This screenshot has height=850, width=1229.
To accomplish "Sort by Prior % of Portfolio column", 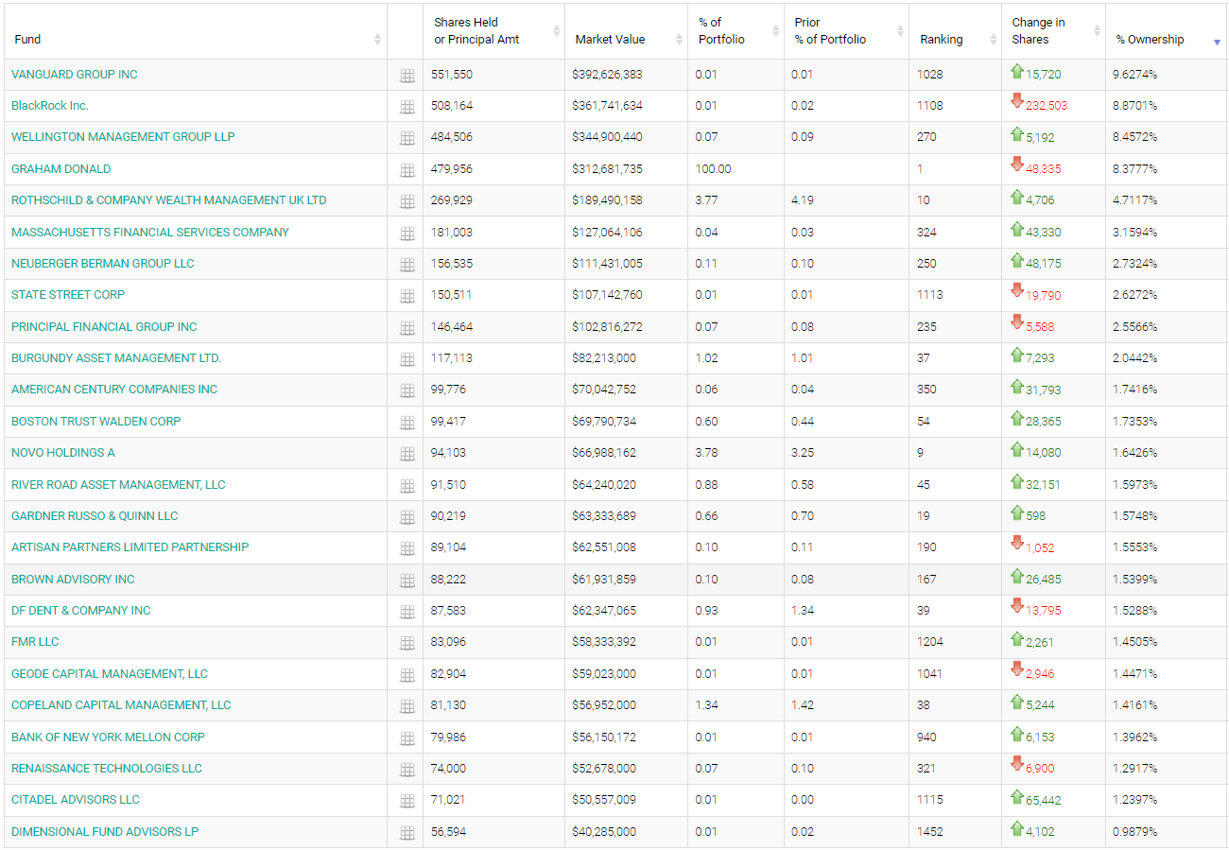I will click(846, 31).
